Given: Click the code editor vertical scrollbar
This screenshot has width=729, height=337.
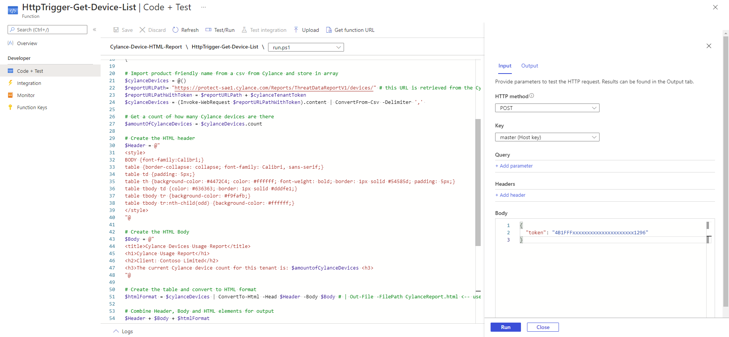Looking at the screenshot, I should pyautogui.click(x=478, y=182).
